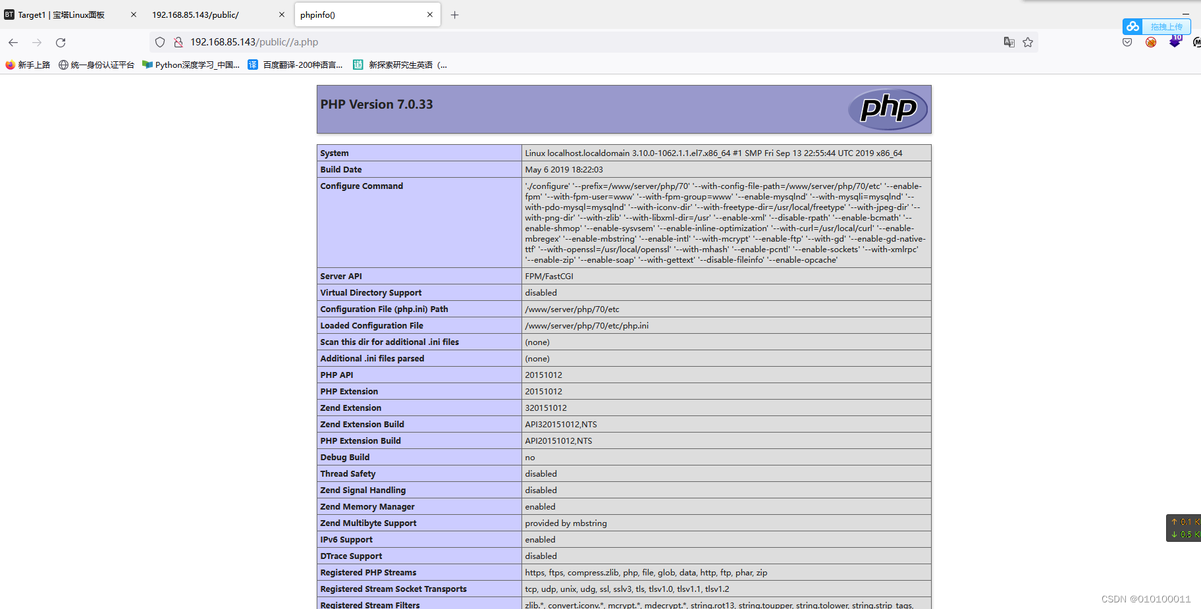
Task: Click the Debug Build value no
Action: (530, 458)
